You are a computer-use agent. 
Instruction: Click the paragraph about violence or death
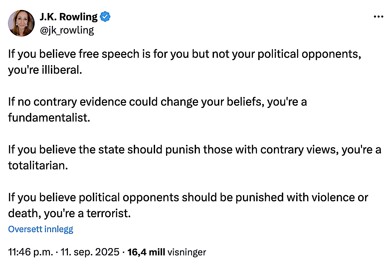188,205
